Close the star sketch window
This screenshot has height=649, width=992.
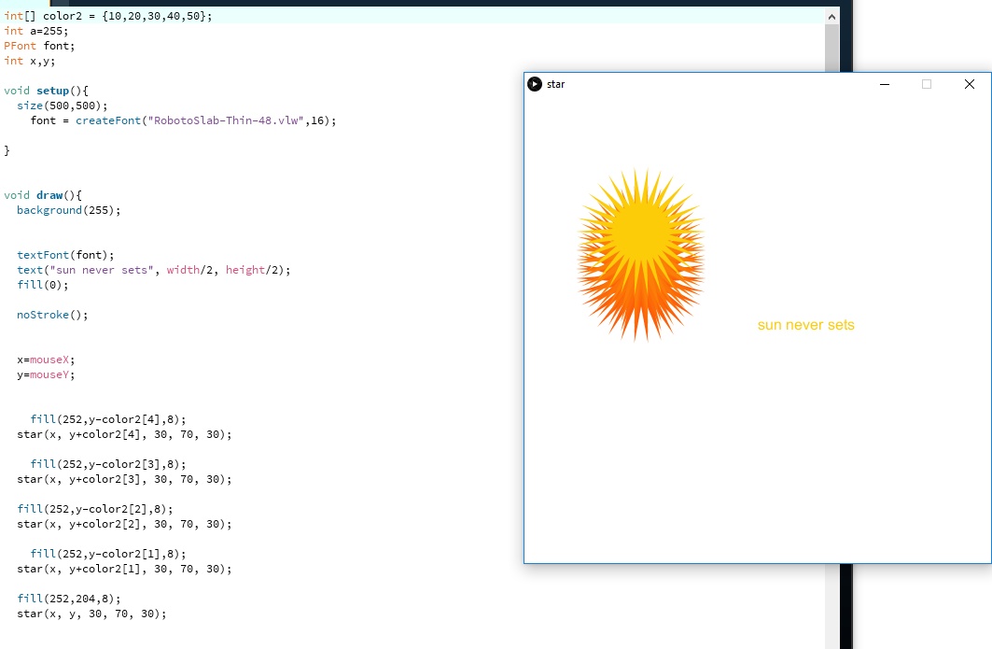point(970,84)
